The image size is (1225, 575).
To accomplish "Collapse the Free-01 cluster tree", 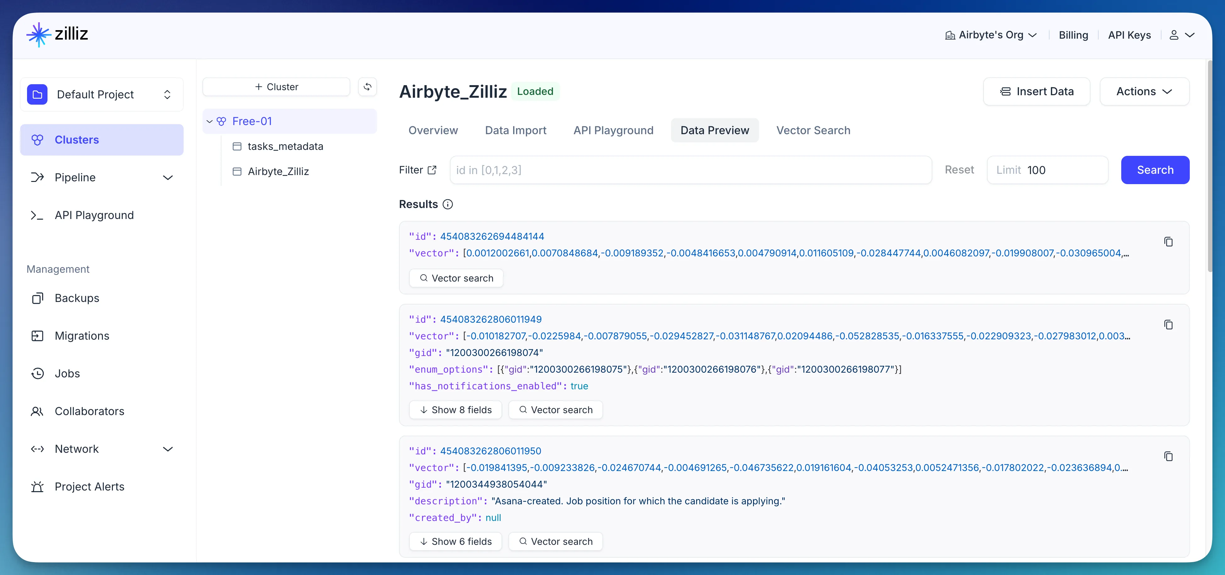I will [x=209, y=122].
